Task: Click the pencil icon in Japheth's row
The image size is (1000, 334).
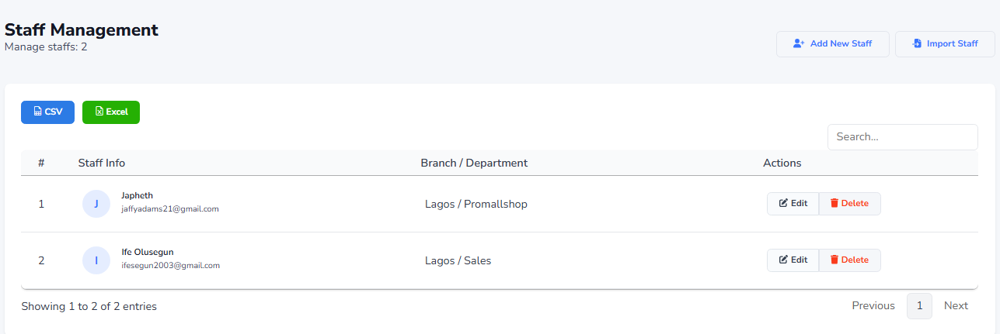Action: click(783, 204)
